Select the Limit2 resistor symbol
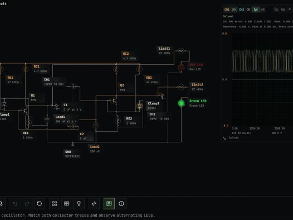 coord(181,87)
